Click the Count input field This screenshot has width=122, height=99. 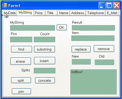[44, 39]
